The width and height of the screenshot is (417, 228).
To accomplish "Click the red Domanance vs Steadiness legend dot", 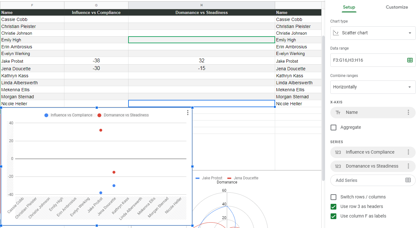I will tap(99, 115).
